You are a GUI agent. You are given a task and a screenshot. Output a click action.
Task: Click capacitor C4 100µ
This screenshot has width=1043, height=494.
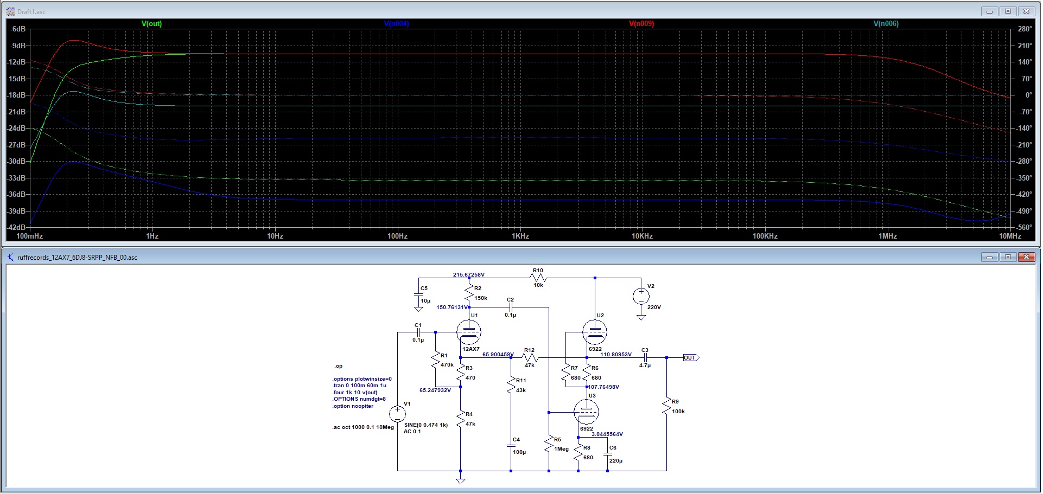pyautogui.click(x=511, y=445)
